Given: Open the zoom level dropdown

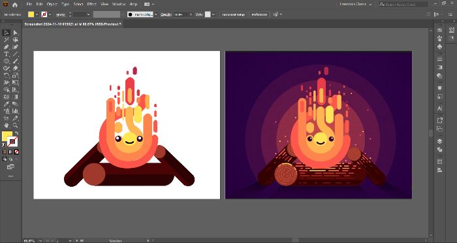Looking at the screenshot, I should click(40, 240).
